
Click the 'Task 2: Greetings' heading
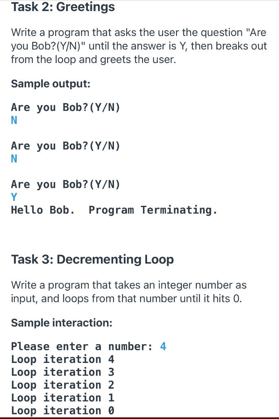(x=63, y=7)
